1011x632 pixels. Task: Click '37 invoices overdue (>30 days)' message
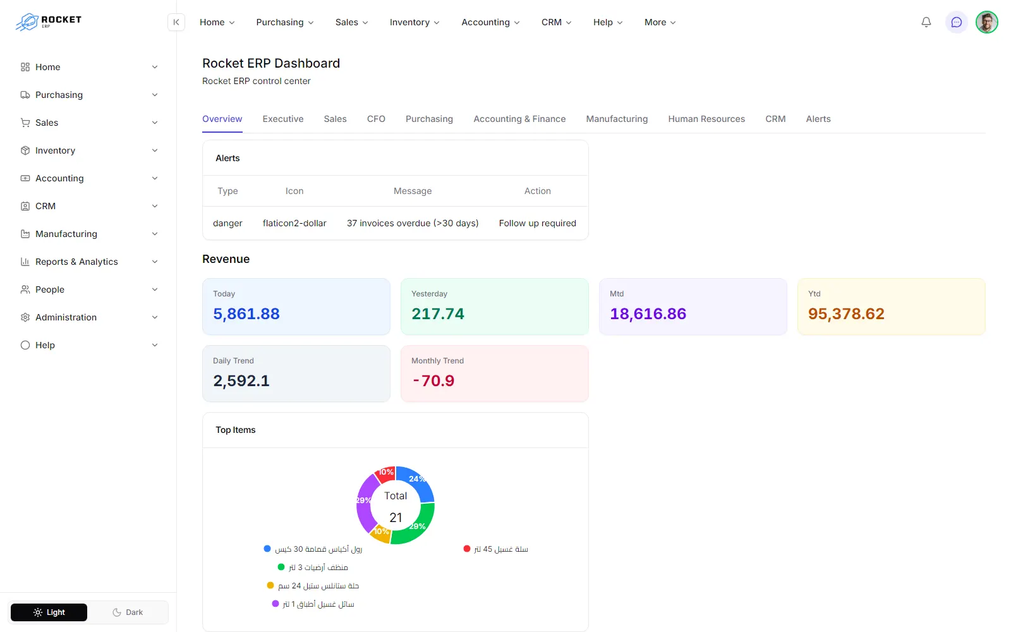pyautogui.click(x=413, y=223)
